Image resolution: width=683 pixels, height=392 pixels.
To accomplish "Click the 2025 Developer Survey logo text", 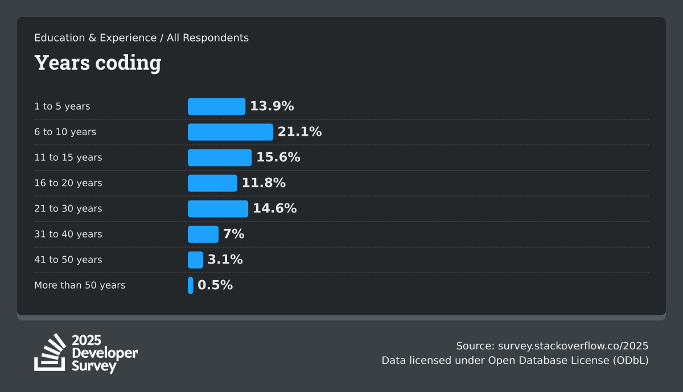I will [104, 353].
